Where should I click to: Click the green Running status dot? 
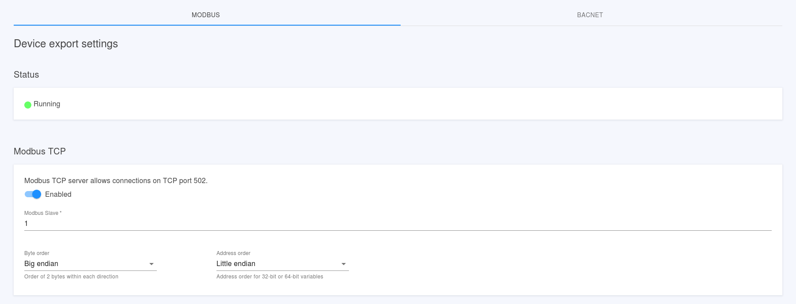(x=28, y=105)
